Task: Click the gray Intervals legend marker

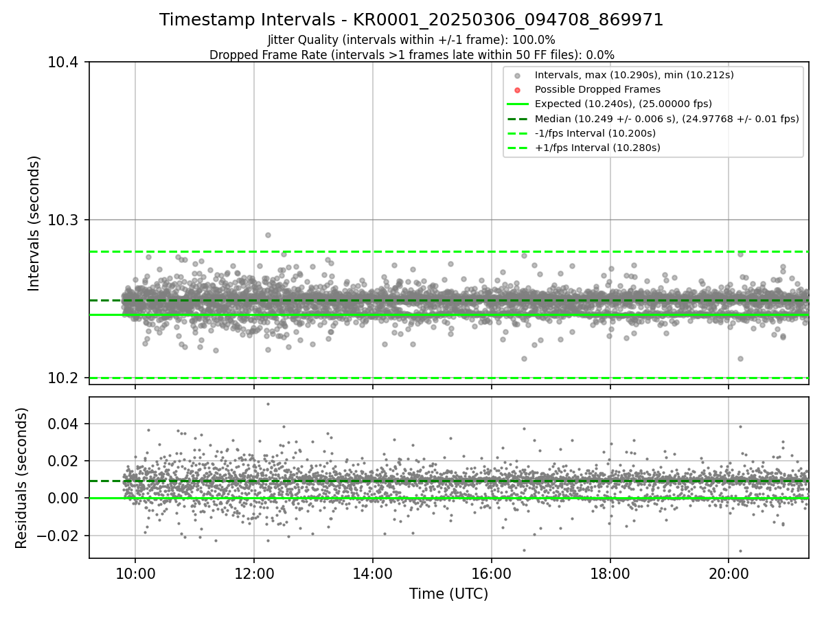Action: (x=518, y=76)
